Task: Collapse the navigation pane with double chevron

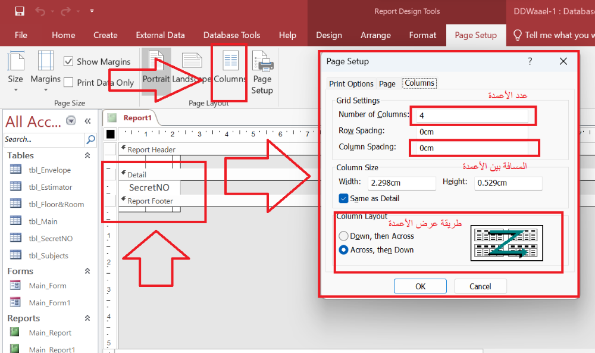Action: 87,121
